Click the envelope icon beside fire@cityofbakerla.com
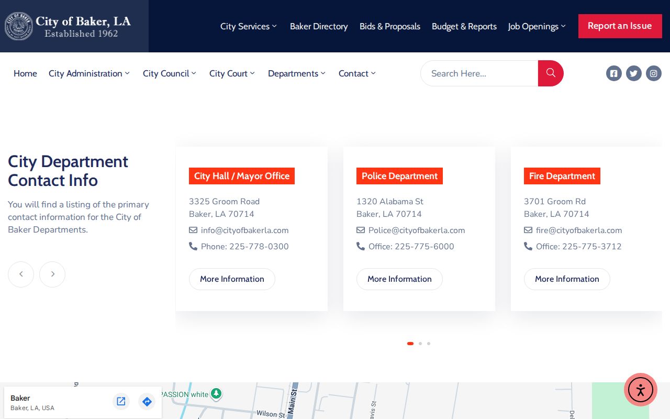This screenshot has height=419, width=670. point(528,230)
